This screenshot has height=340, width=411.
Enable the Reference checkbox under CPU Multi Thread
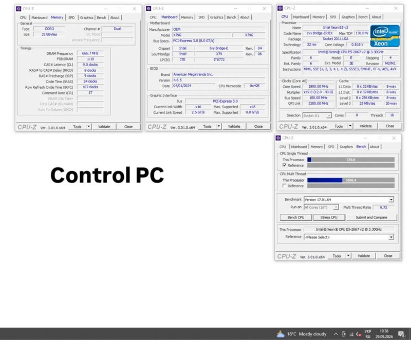(x=285, y=186)
